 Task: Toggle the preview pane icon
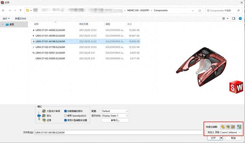pyautogui.click(x=234, y=18)
